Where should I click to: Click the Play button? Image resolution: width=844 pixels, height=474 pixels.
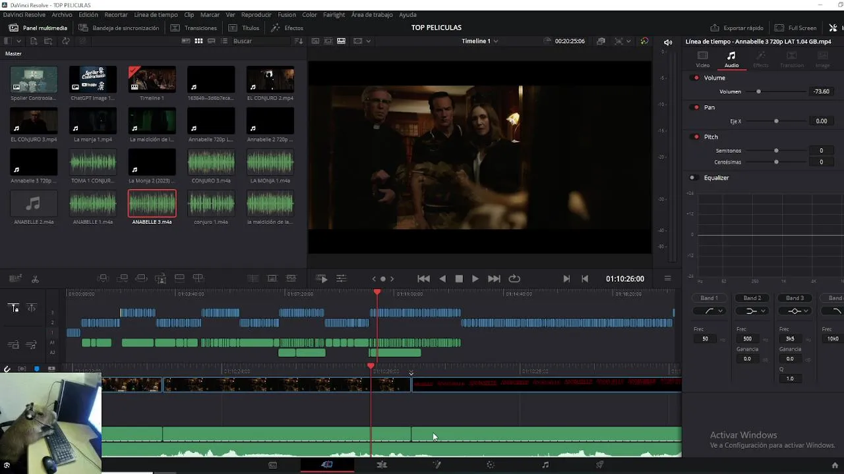point(475,279)
